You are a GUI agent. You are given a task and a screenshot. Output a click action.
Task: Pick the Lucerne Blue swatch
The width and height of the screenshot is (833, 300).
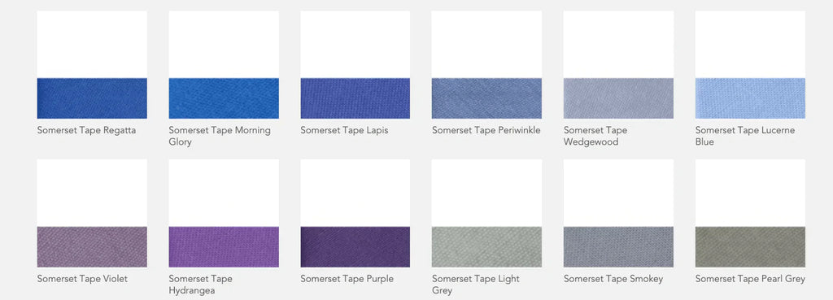point(750,98)
